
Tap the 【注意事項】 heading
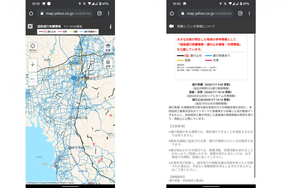pyautogui.click(x=177, y=126)
